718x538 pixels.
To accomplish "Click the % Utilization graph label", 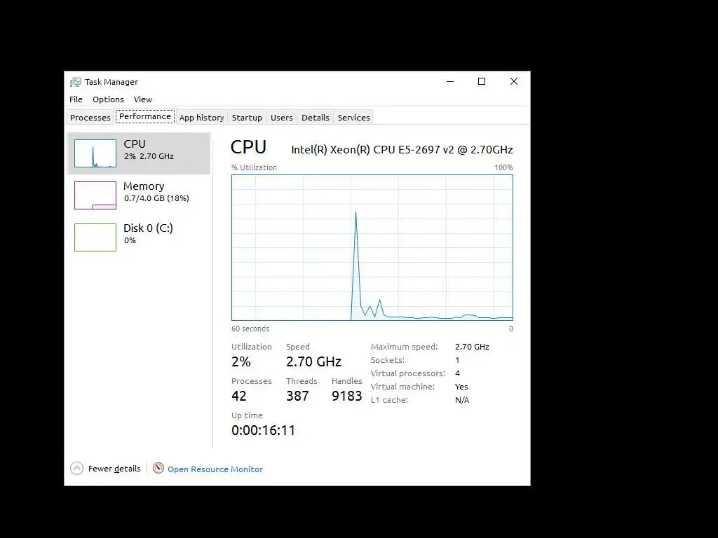I will (254, 167).
